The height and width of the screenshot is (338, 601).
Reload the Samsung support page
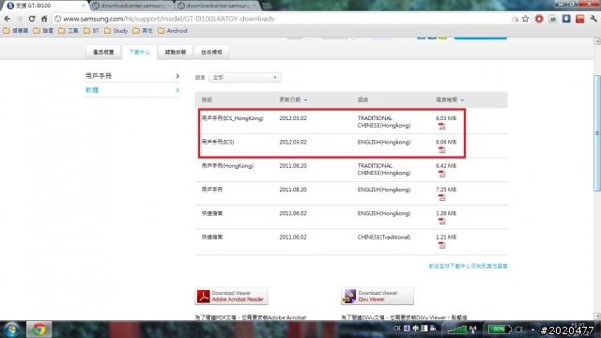[x=32, y=19]
